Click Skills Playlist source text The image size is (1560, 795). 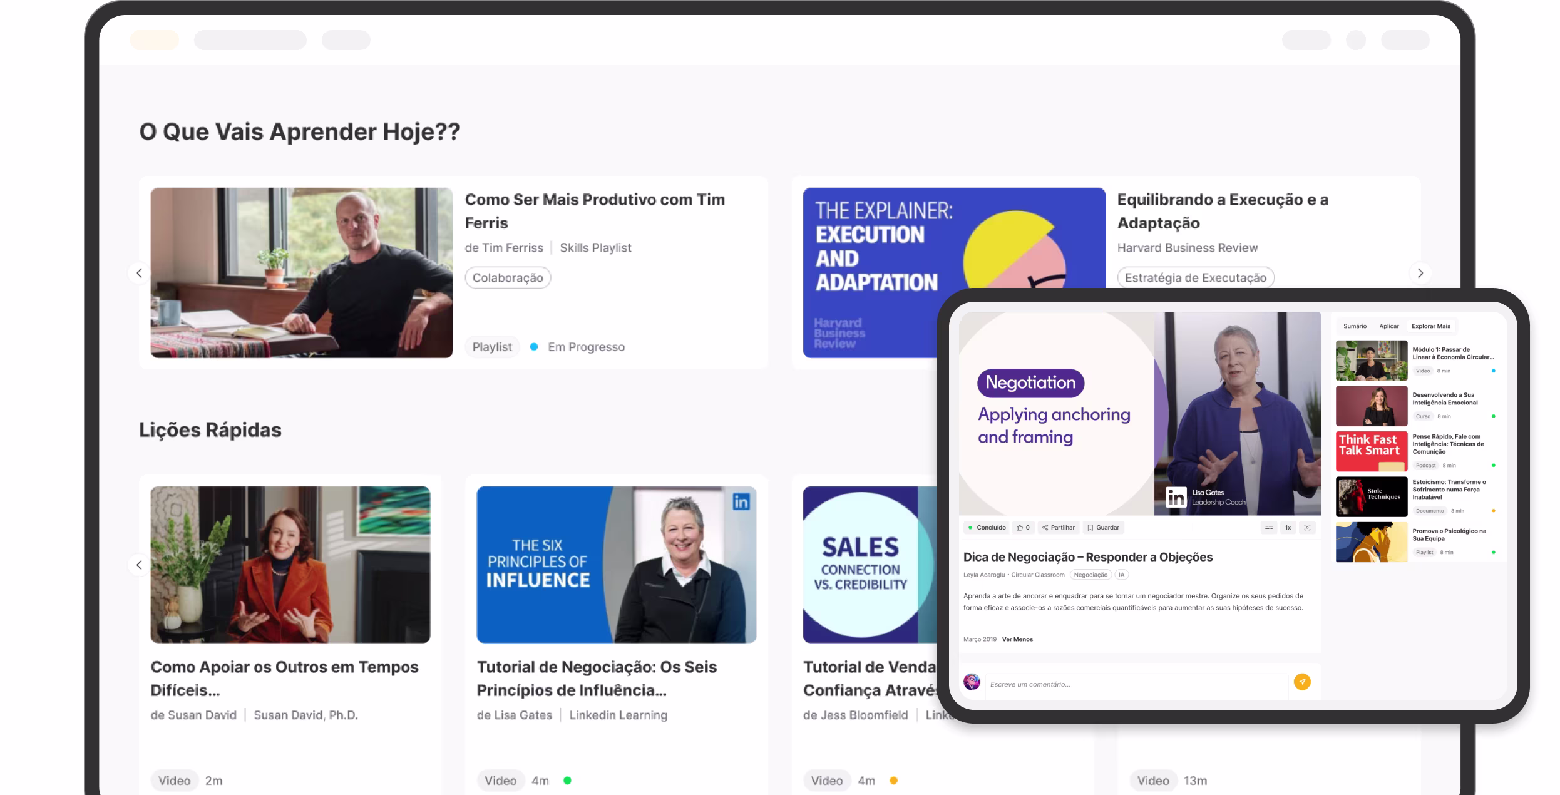pos(595,248)
